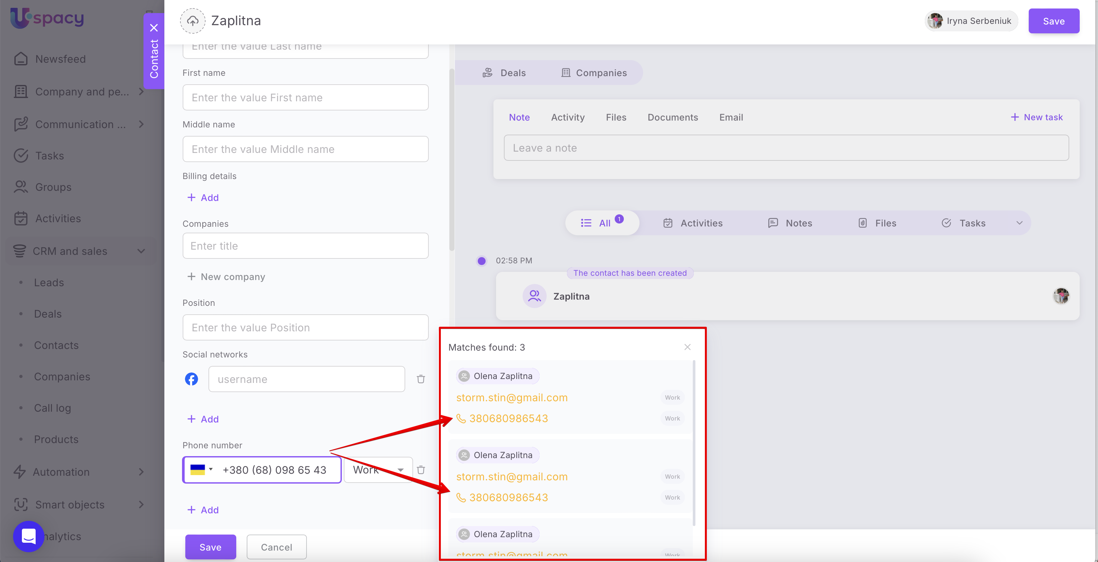Switch to the Activity tab
The width and height of the screenshot is (1098, 562).
point(567,117)
